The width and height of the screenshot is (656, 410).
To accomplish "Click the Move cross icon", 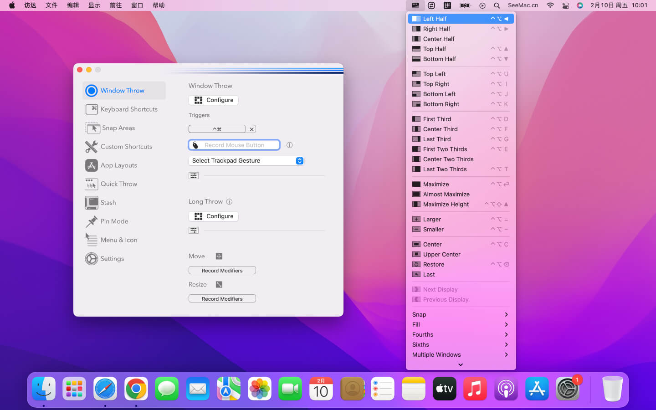I will [219, 256].
